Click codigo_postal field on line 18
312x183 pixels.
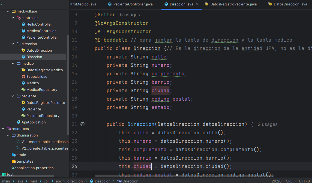click(171, 99)
